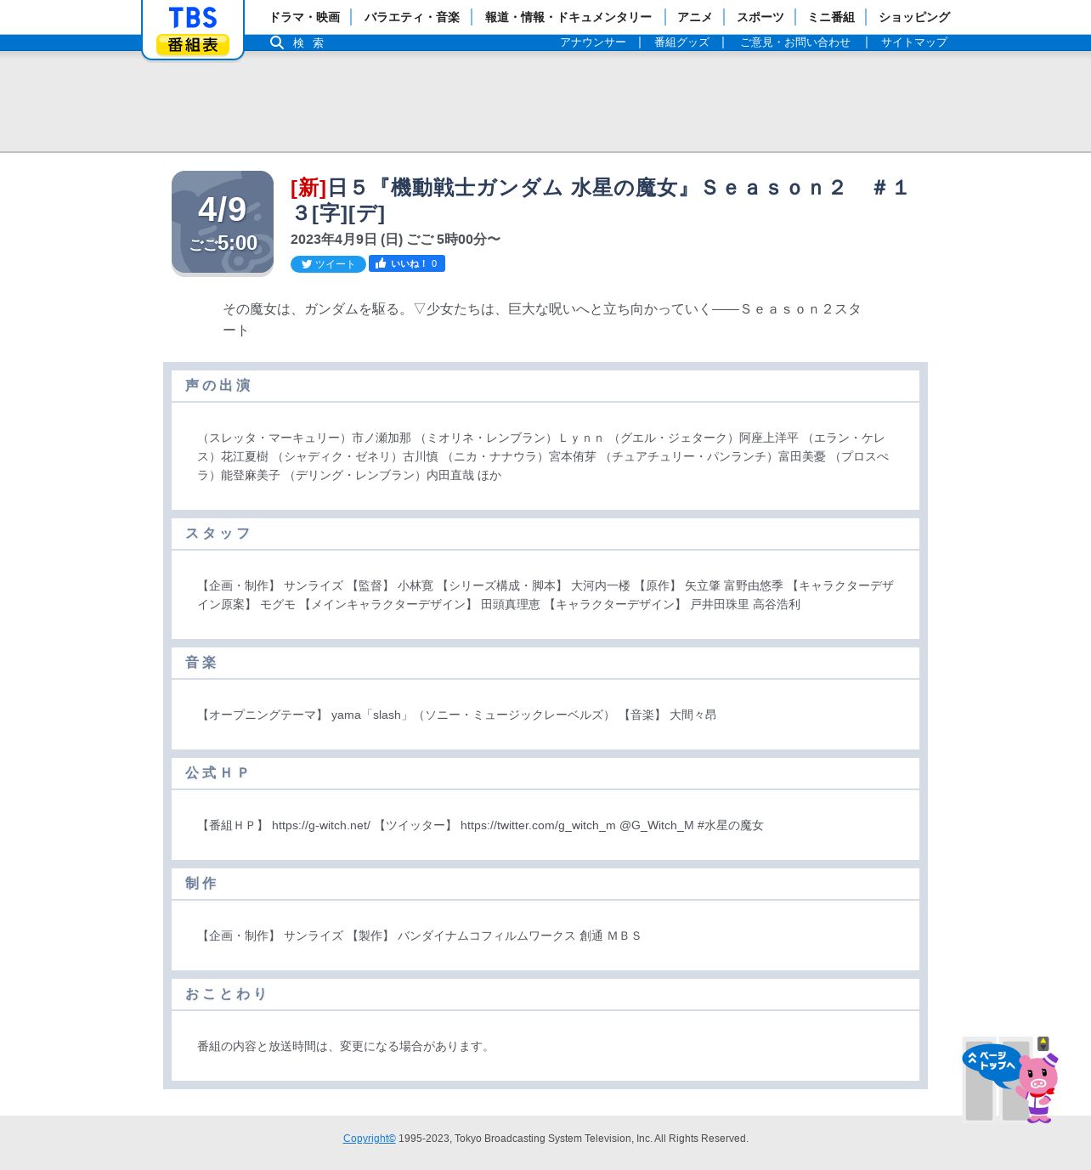Click the ツイート button

(328, 264)
